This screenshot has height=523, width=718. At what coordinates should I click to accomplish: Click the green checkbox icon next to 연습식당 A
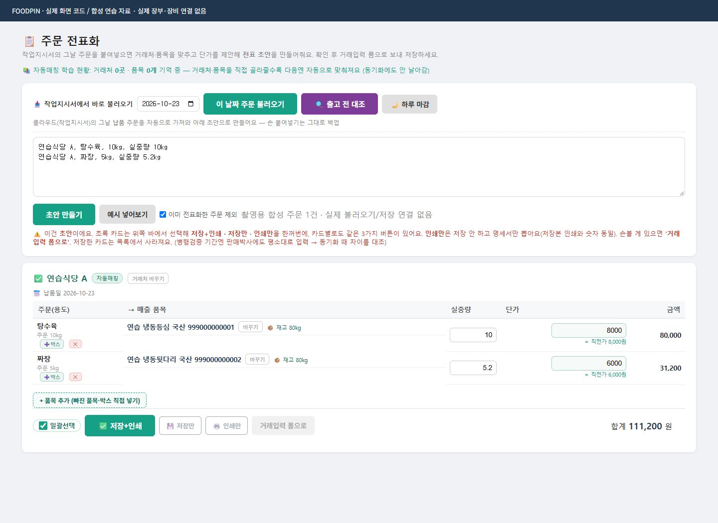38,278
